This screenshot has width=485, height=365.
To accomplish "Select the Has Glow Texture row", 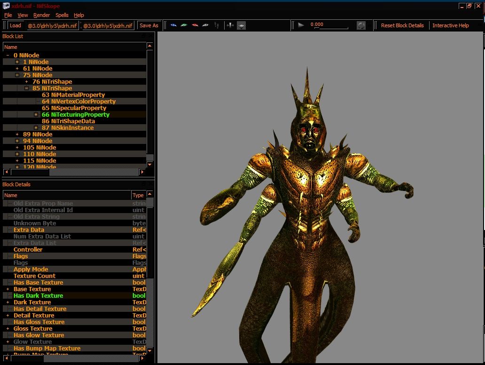I will point(75,335).
